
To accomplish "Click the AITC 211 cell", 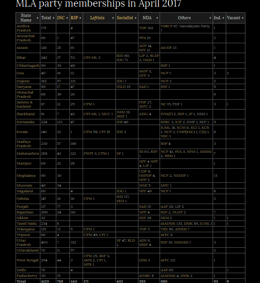I will click(186, 260).
